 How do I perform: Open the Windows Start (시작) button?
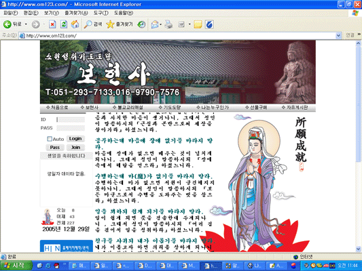click(x=16, y=266)
